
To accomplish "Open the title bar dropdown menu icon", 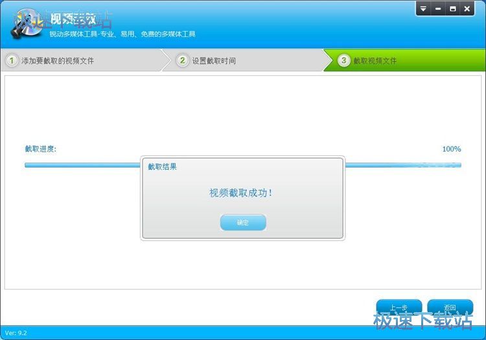I will coord(423,9).
